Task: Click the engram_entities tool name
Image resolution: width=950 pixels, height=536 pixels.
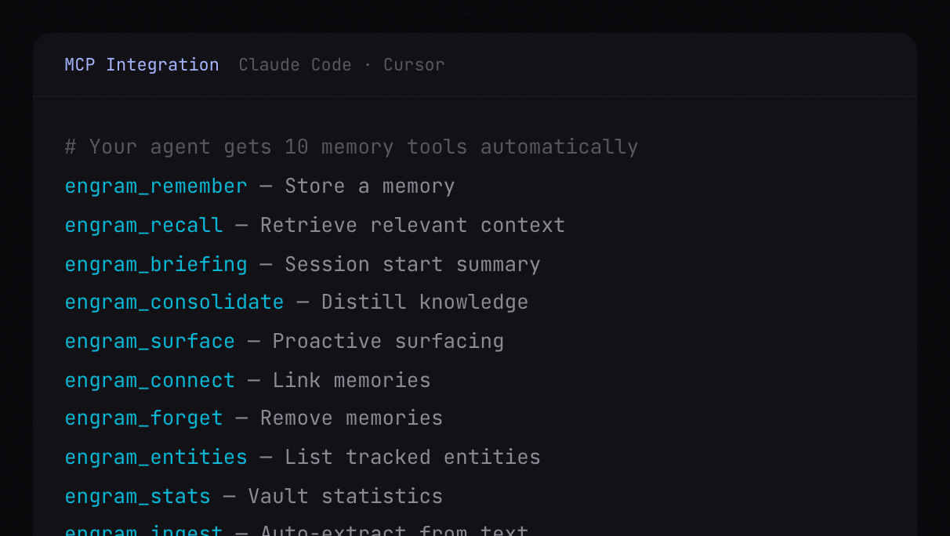Action: click(156, 457)
